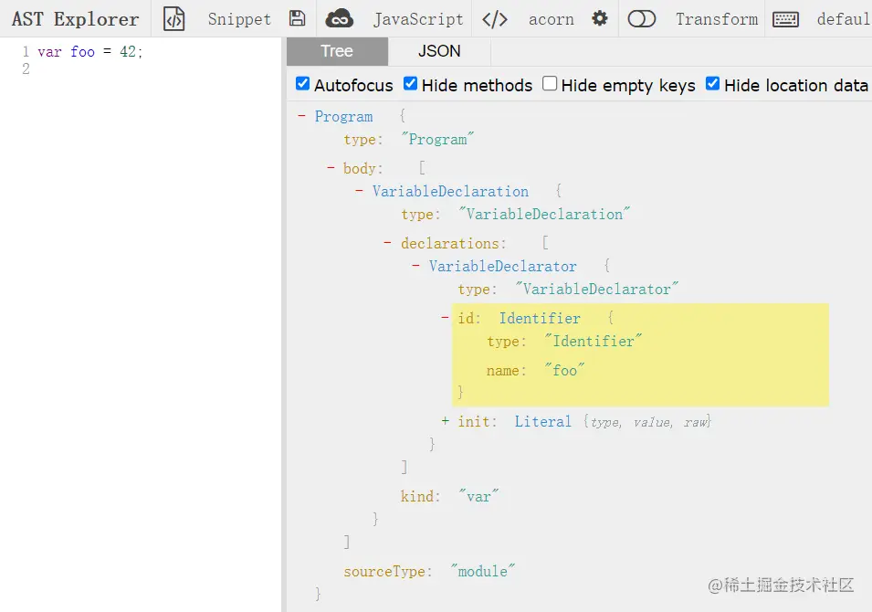The height and width of the screenshot is (612, 872).
Task: Click the VariableDeclaration node name
Action: point(450,192)
